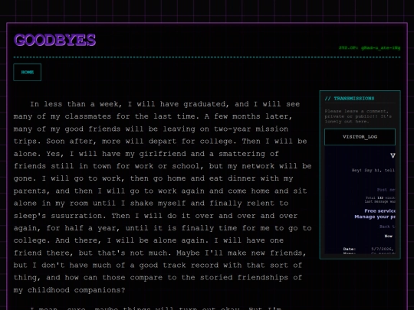
Task: Open the HOME navigation button
Action: [27, 72]
